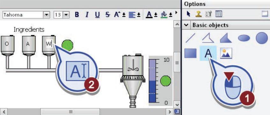Select the mixer vessel graphic

pyautogui.click(x=133, y=80)
